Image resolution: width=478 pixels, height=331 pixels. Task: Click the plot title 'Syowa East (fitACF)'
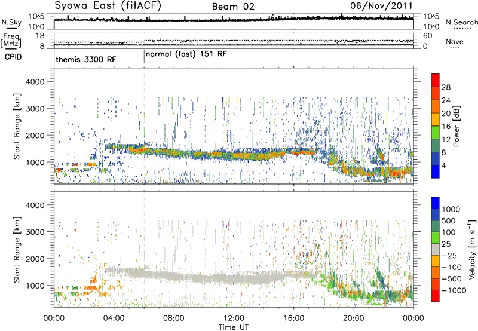tap(108, 5)
